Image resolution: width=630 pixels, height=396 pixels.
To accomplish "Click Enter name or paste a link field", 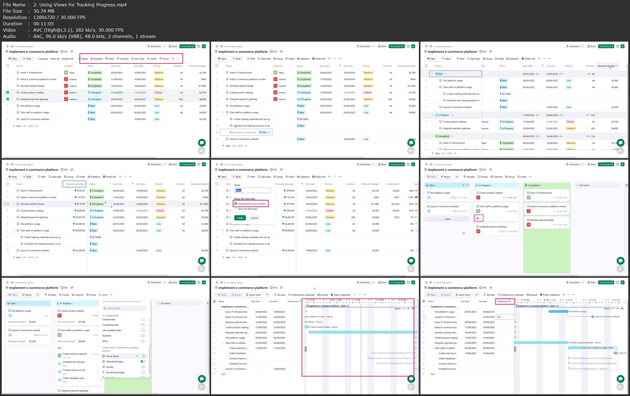I will (243, 132).
